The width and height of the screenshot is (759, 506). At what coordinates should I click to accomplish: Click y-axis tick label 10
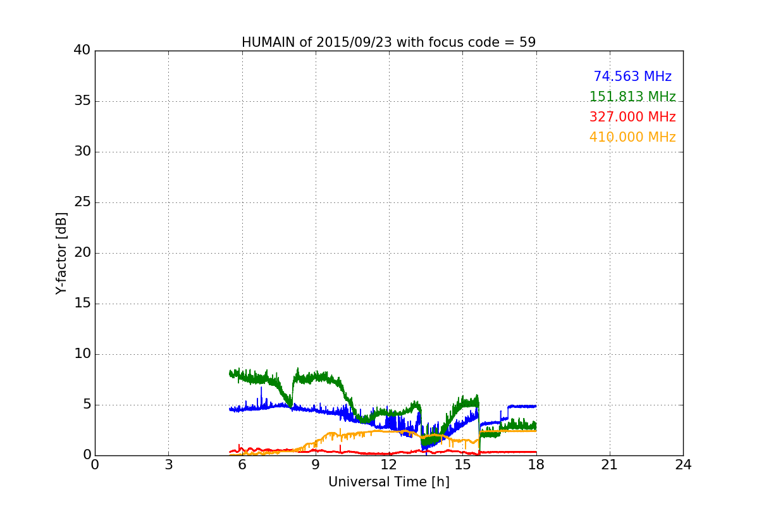pos(82,354)
